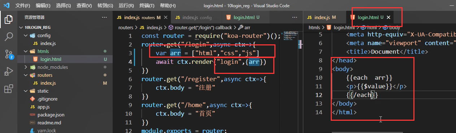
Task: Click the module.exports = router line
Action: [x=184, y=130]
